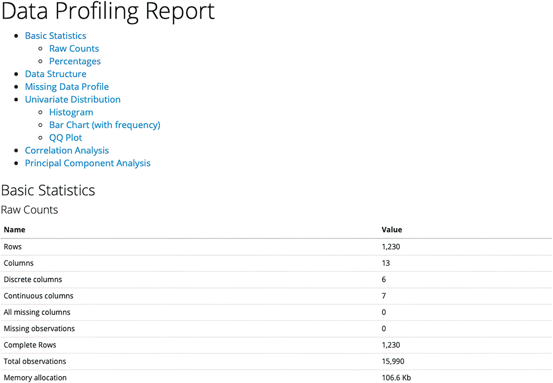Select the Memory allocation label
This screenshot has width=553, height=383.
(35, 378)
